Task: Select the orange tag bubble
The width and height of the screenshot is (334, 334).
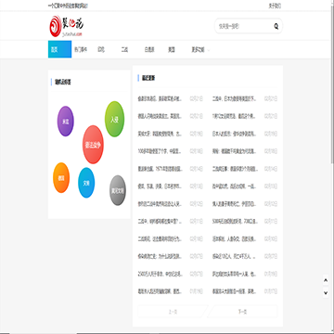Action: 61,178
